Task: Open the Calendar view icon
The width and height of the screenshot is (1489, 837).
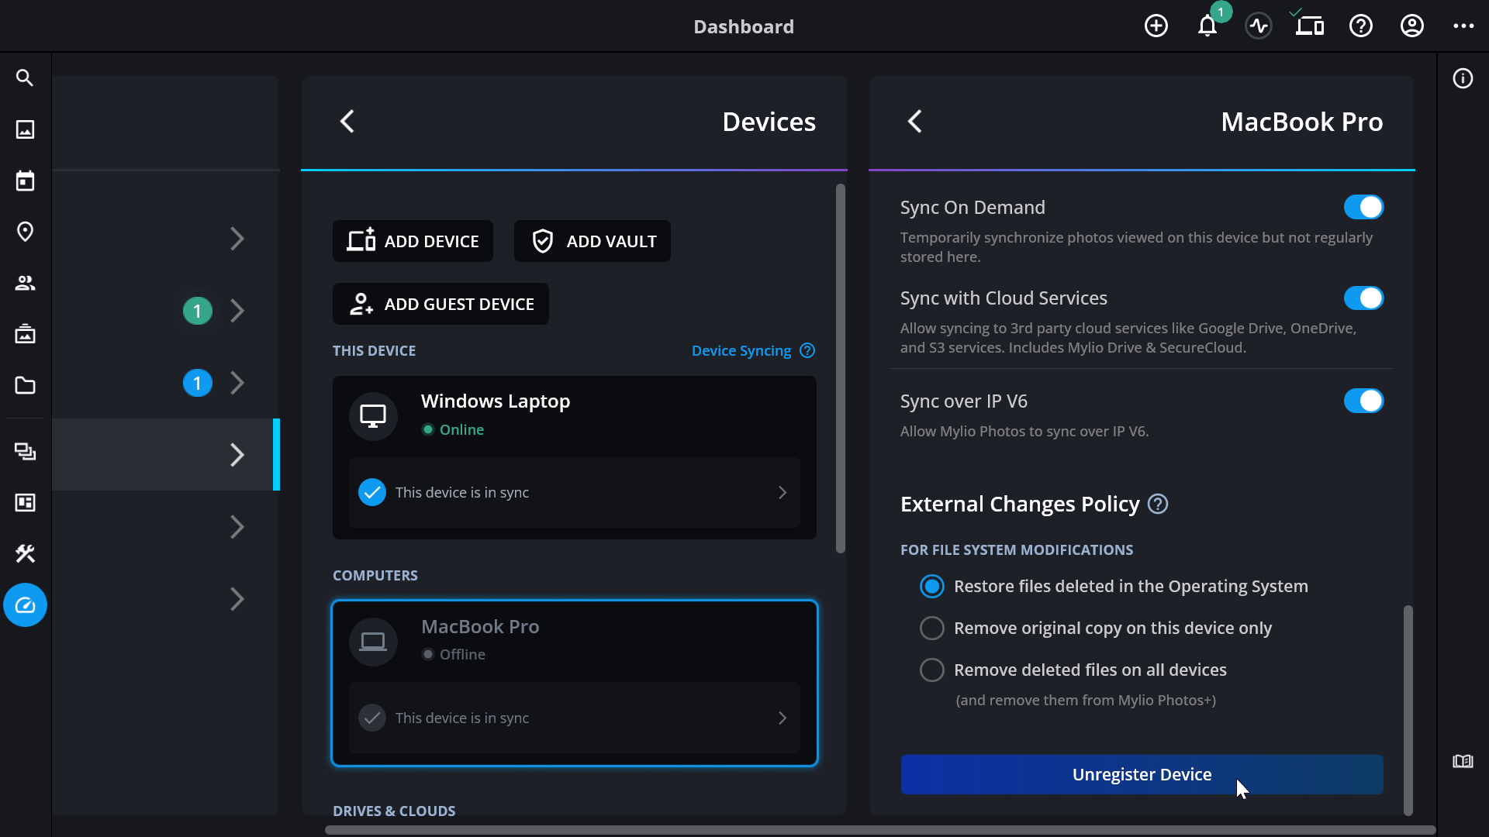Action: [25, 181]
